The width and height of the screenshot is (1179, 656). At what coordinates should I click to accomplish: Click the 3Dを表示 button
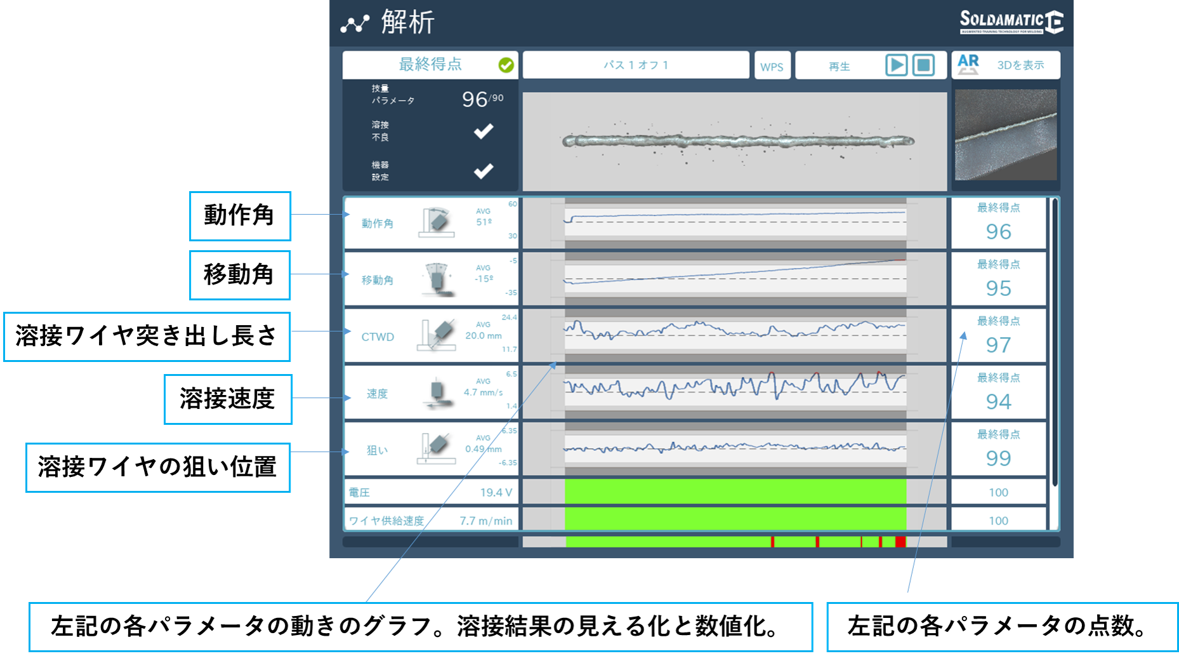(1020, 65)
